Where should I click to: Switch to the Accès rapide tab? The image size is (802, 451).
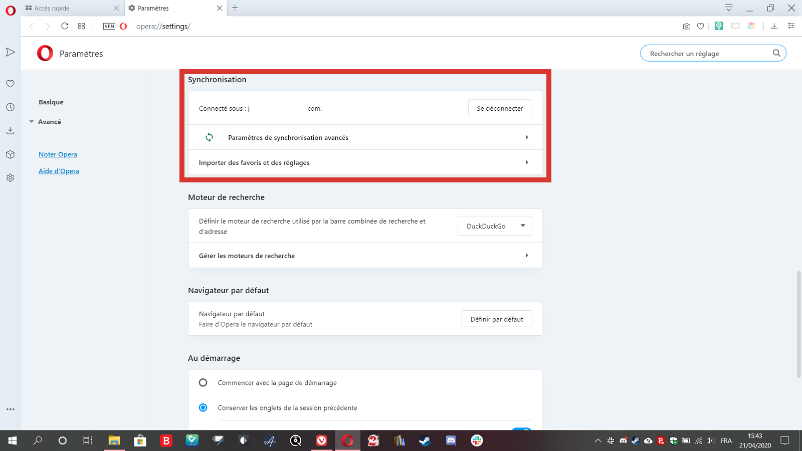tap(72, 8)
